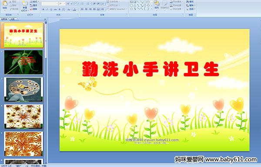Screen dimensions: 261x167
Task: Open the Arrange (排列) tool in the drawing group
Action: click(x=157, y=5)
